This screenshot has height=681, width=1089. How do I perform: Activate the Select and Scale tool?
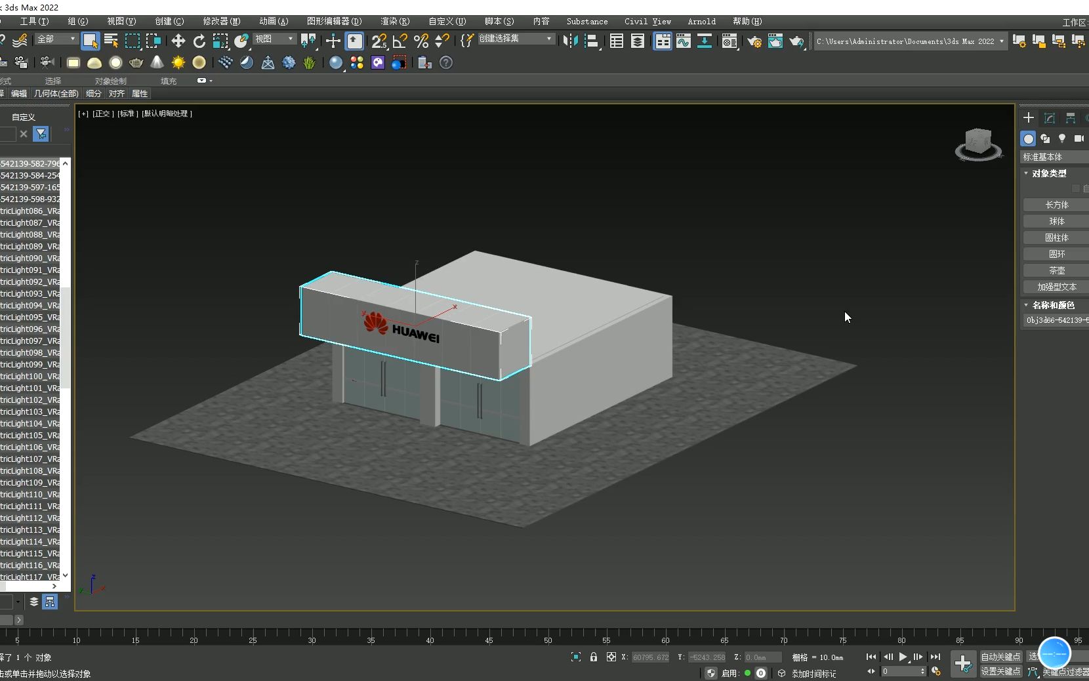(x=220, y=41)
